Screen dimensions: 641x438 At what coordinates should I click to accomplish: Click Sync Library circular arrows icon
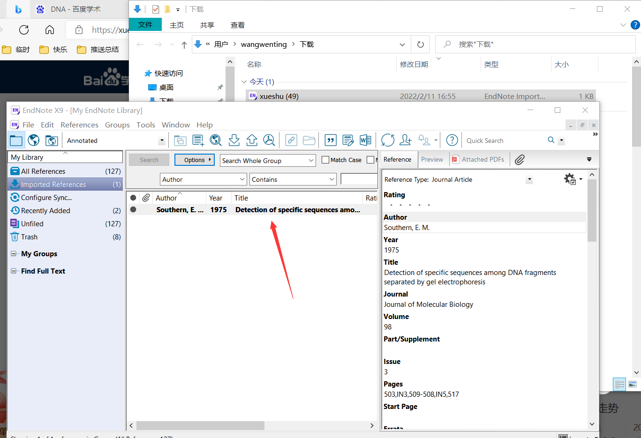(388, 140)
